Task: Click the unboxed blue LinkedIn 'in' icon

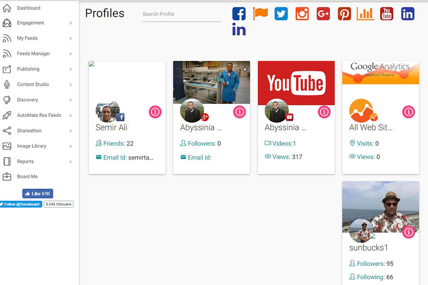Action: pyautogui.click(x=239, y=29)
